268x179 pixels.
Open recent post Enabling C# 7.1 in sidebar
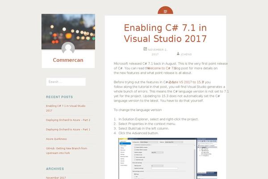coord(66,108)
